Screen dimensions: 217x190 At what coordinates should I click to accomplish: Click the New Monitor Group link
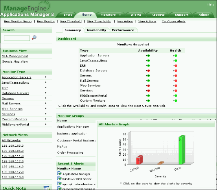coord(18,21)
